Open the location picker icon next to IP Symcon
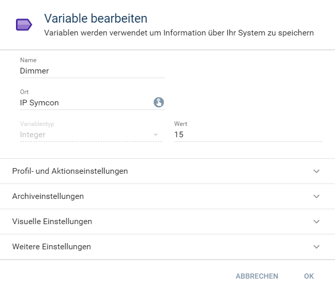The height and width of the screenshot is (293, 335). (x=159, y=102)
